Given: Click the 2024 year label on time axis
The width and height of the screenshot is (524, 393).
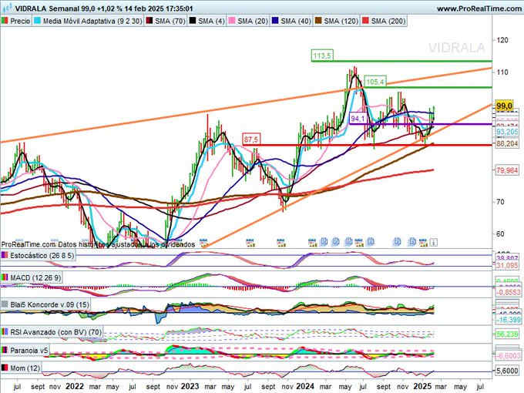Looking at the screenshot, I should click(x=305, y=386).
